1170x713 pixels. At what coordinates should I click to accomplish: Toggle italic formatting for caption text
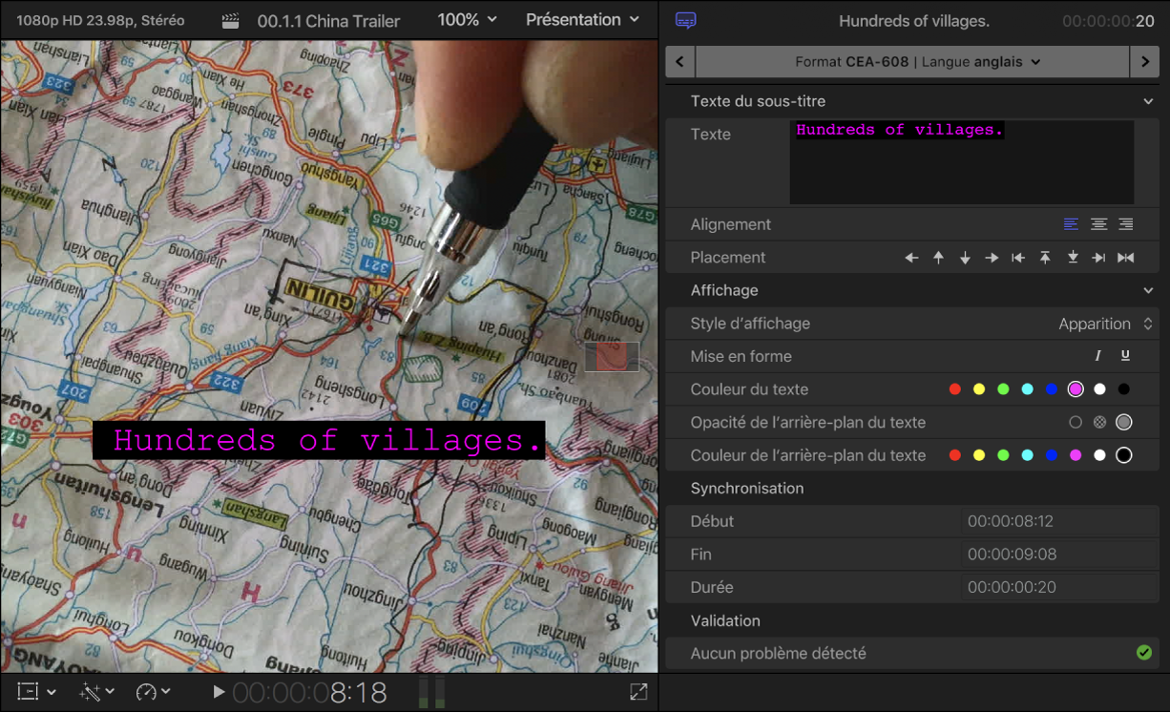pyautogui.click(x=1097, y=355)
